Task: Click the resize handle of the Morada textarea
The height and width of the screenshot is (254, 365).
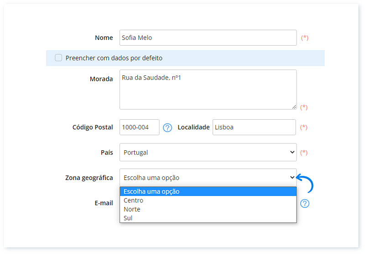Action: 294,106
